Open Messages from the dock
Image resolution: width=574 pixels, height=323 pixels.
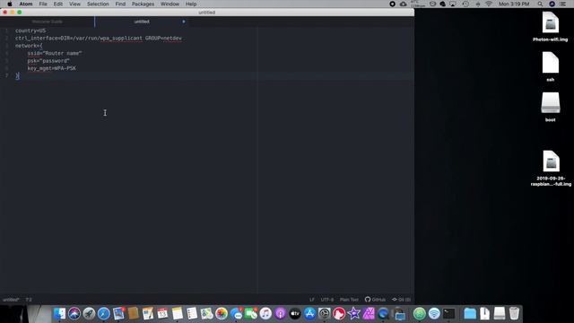click(237, 314)
